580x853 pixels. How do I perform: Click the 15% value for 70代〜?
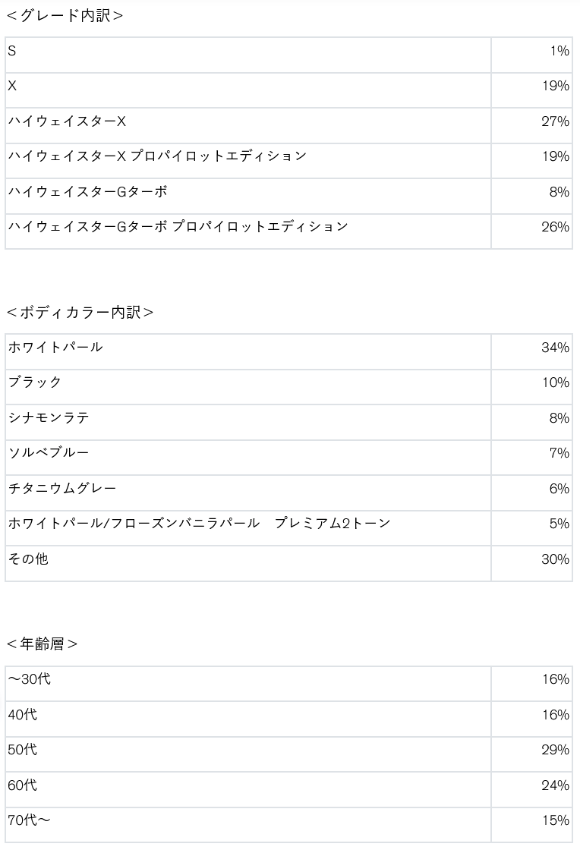[555, 820]
